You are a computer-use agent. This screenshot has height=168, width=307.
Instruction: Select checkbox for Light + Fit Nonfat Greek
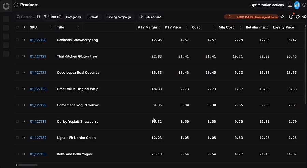point(17,138)
